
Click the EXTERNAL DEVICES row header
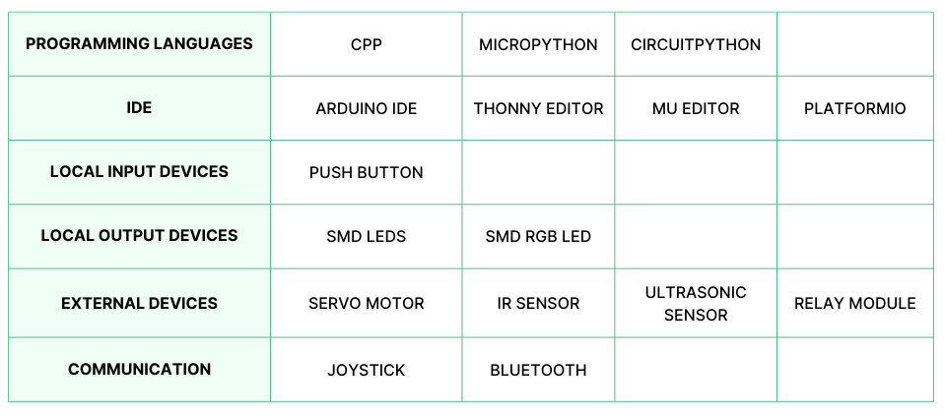pos(139,303)
